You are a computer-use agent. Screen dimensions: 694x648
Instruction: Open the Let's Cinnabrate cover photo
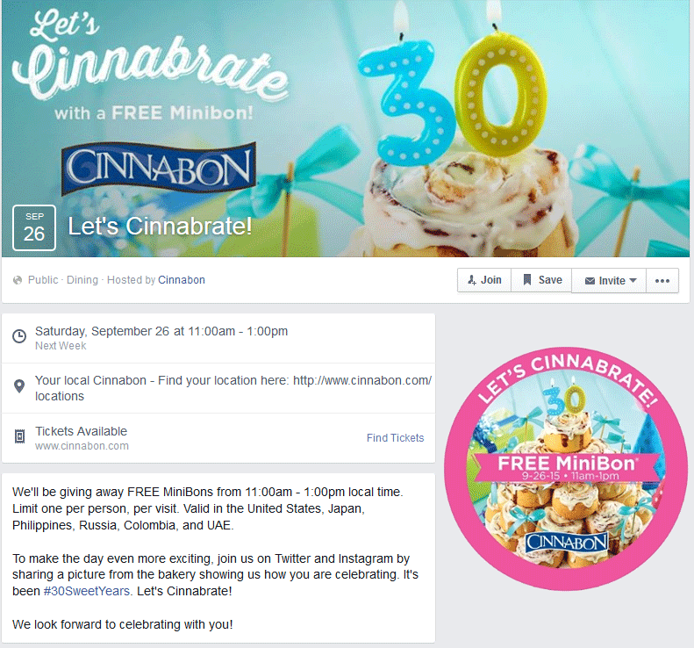345,128
